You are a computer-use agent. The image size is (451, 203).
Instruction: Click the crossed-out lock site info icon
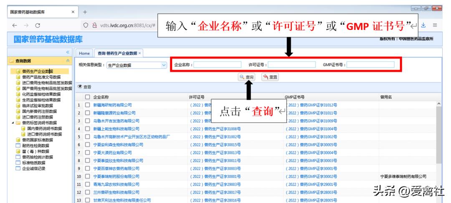click(94, 25)
